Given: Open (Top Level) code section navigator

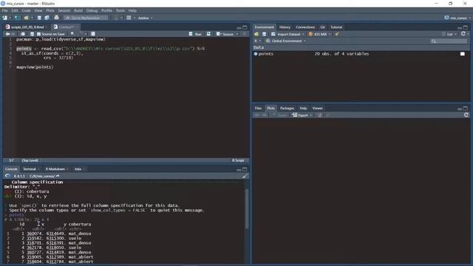Looking at the screenshot, I should tap(31, 160).
